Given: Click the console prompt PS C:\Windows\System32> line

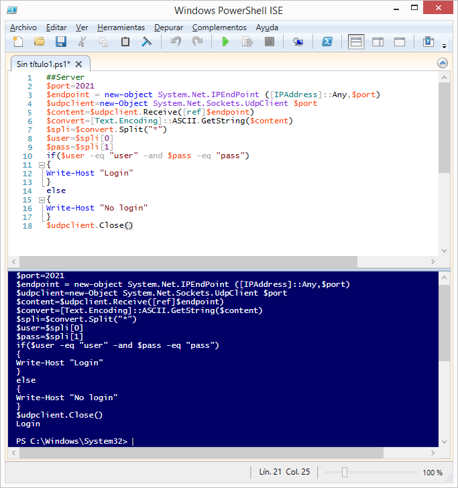Looking at the screenshot, I should pyautogui.click(x=74, y=441).
